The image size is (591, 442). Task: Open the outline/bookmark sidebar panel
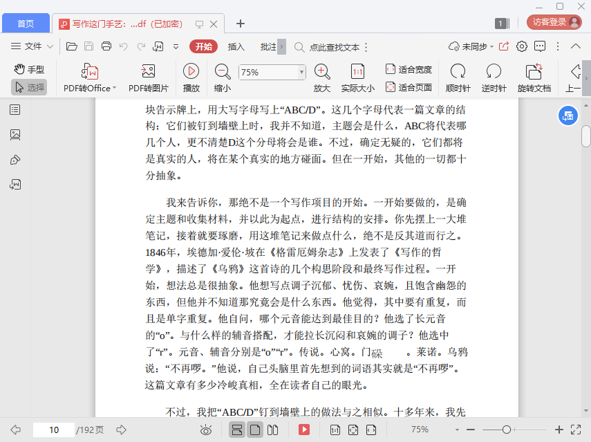15,110
